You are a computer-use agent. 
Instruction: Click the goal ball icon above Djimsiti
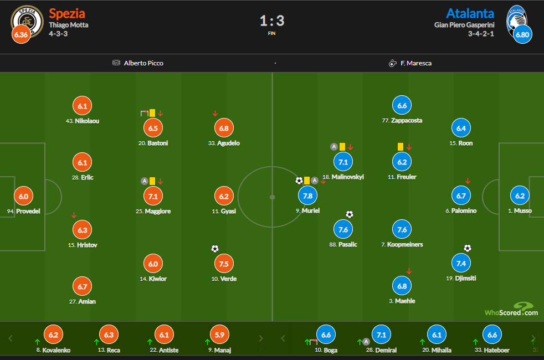[x=468, y=248]
